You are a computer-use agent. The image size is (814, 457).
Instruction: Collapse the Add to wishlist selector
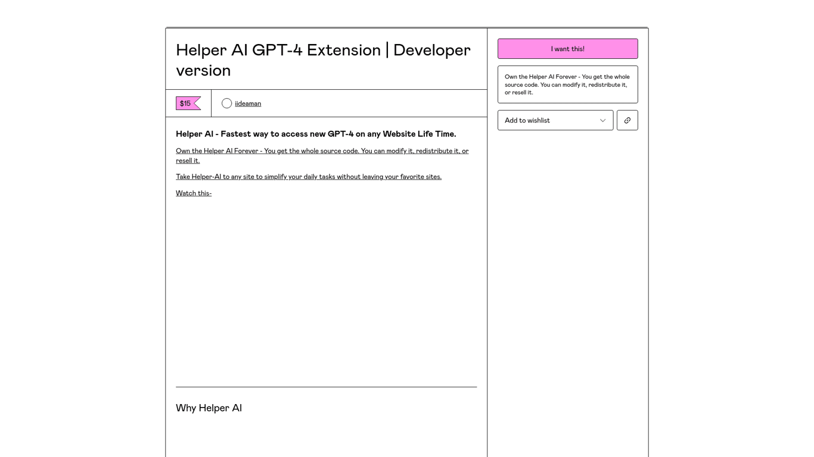coord(555,120)
